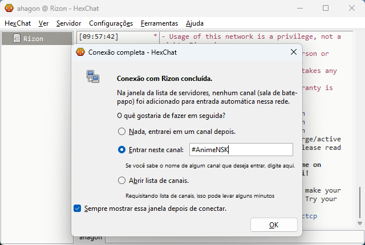Click the 'Se você sabe o nome de algum canal' hint
365x245 pixels.
pyautogui.click(x=210, y=166)
